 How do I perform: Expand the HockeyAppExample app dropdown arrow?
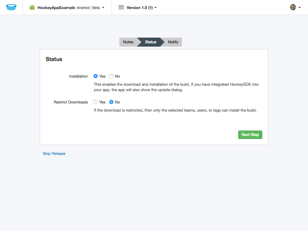coord(103,8)
